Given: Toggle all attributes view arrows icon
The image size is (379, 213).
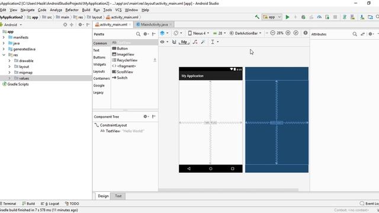Looking at the screenshot, I should coord(362,34).
